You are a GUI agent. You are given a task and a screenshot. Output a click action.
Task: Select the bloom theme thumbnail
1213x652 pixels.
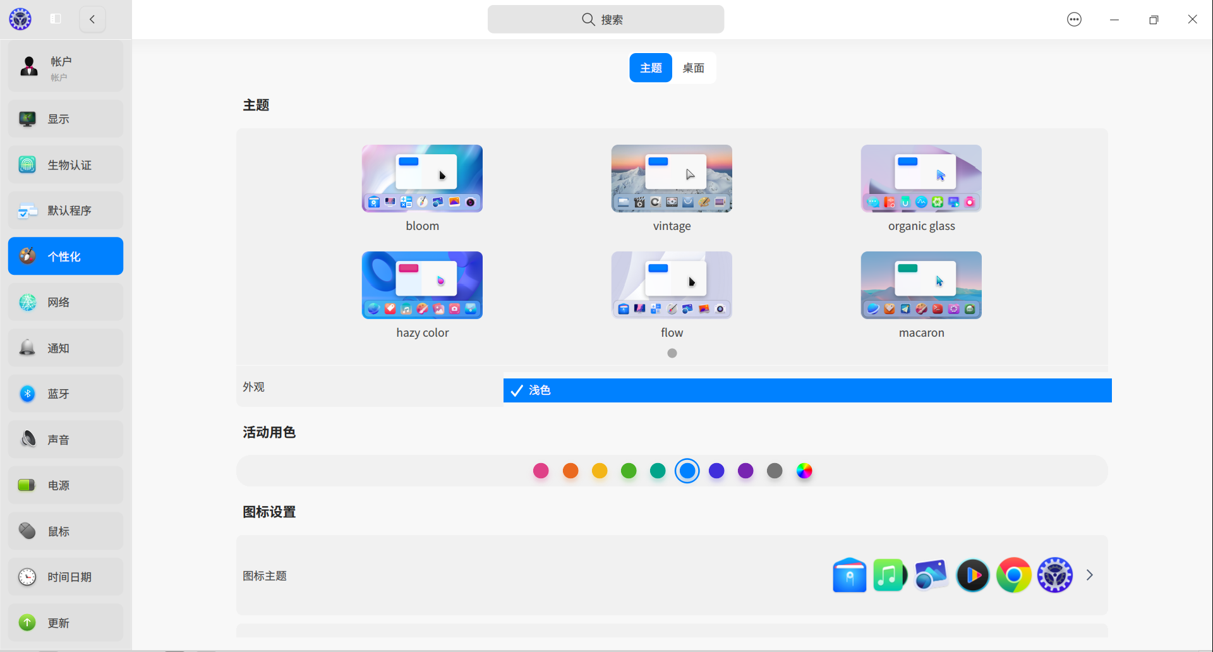click(x=422, y=178)
